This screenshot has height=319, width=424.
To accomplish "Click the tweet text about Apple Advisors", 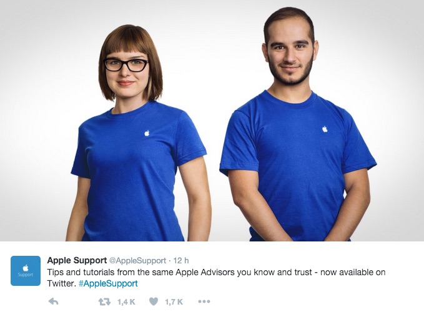I will tap(216, 278).
